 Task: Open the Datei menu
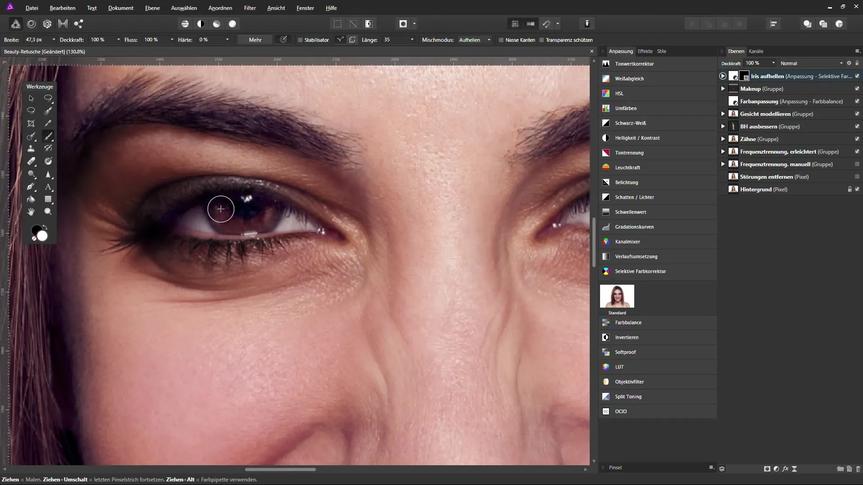tap(31, 8)
